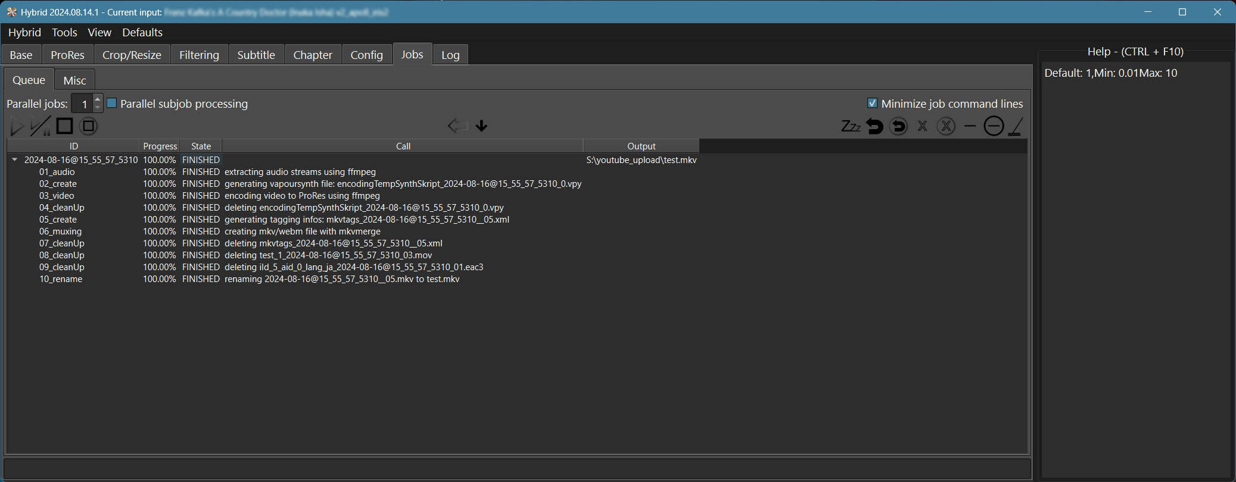Screen dimensions: 1236x482
Task: Open the Hybrid menu
Action: [x=24, y=32]
